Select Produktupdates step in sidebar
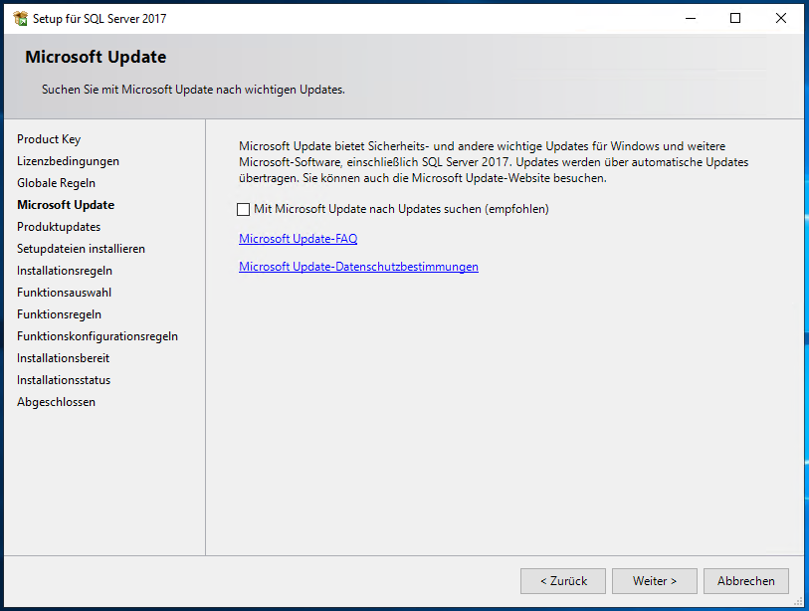 click(59, 227)
